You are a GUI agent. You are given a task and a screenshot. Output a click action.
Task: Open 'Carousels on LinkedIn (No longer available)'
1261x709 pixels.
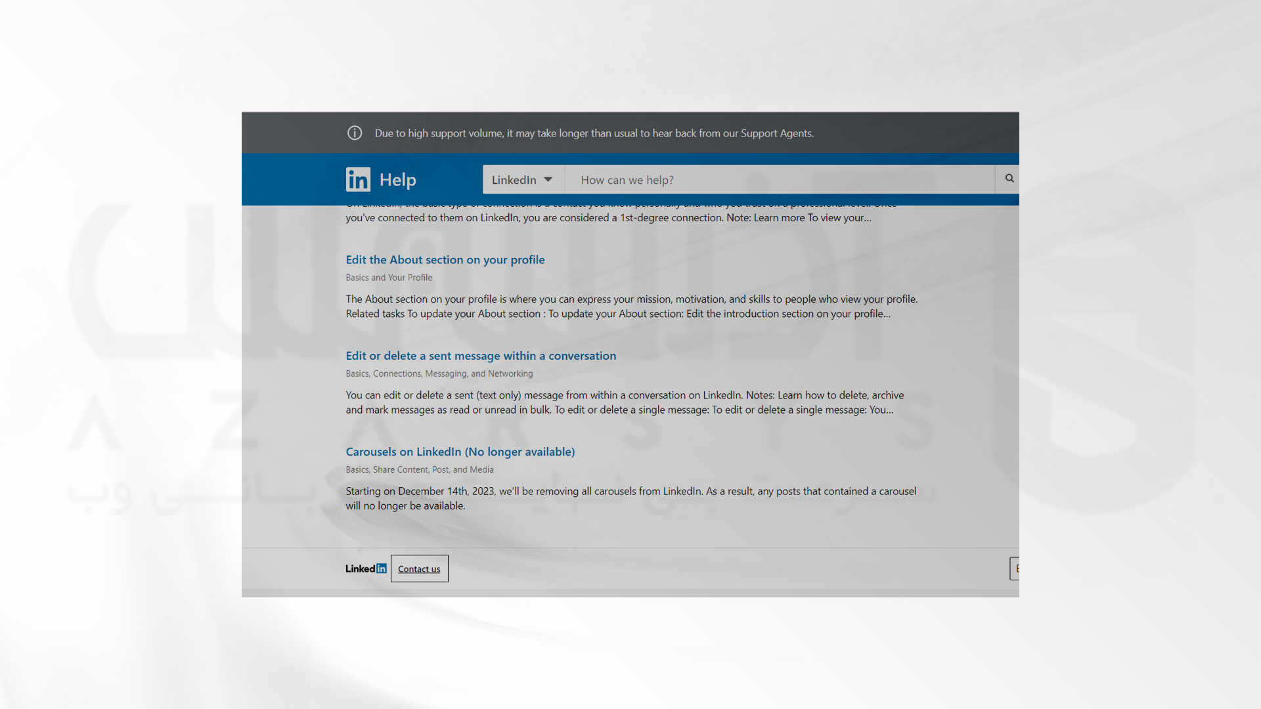pyautogui.click(x=460, y=452)
